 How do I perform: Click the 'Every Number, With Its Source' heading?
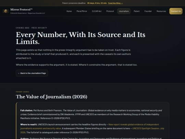point(81,38)
